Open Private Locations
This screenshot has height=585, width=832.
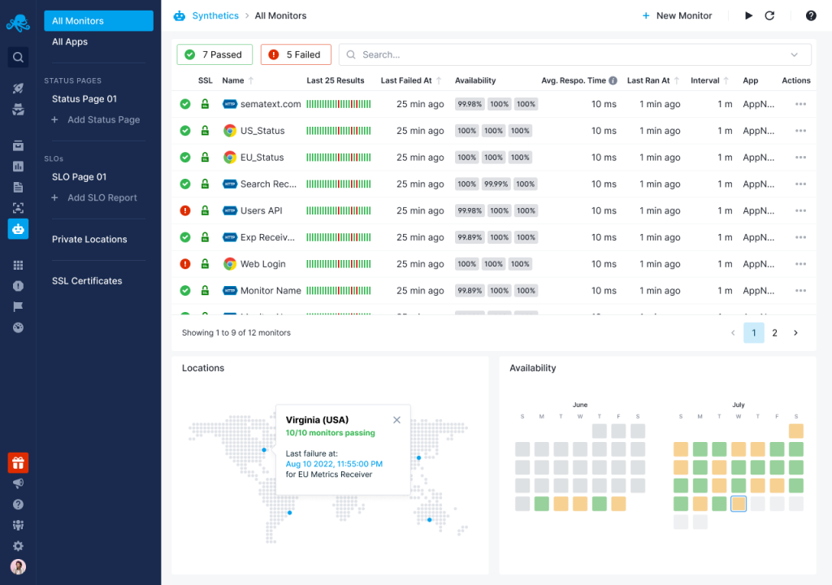point(89,240)
